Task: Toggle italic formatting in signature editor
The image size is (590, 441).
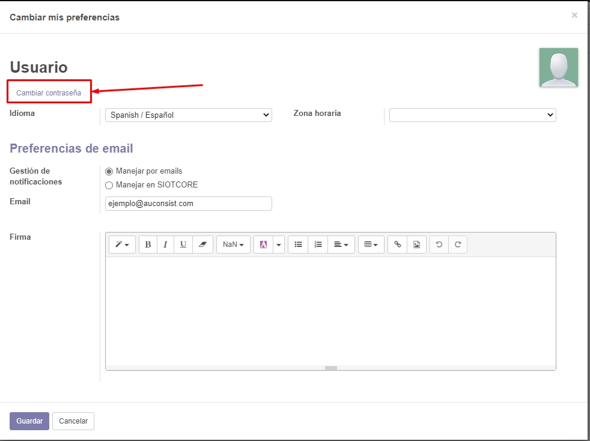Action: tap(165, 245)
